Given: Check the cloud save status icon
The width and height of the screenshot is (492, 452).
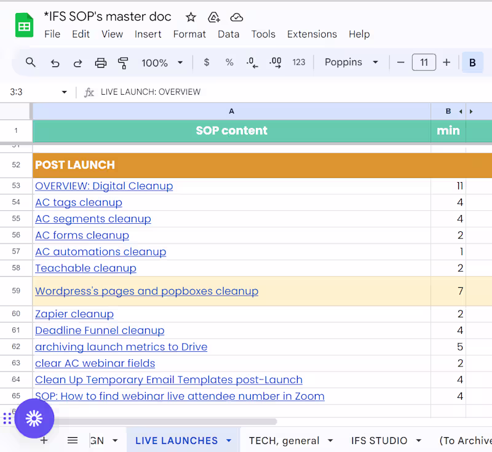Looking at the screenshot, I should [x=236, y=17].
